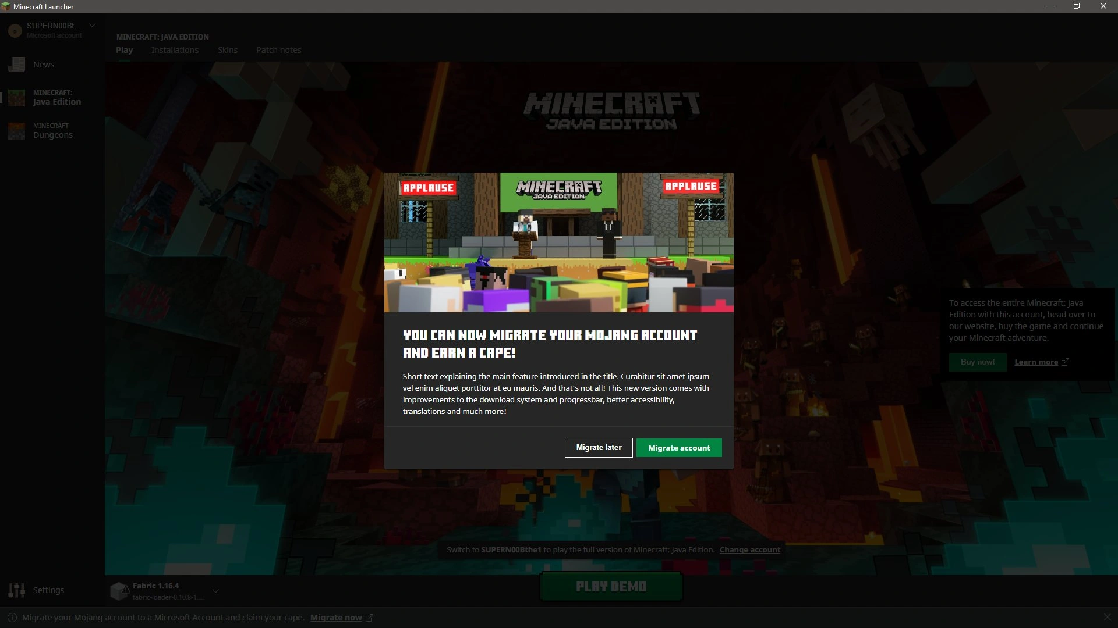This screenshot has height=628, width=1118.
Task: Expand the Fabric 1.16.4 version selector
Action: point(215,591)
